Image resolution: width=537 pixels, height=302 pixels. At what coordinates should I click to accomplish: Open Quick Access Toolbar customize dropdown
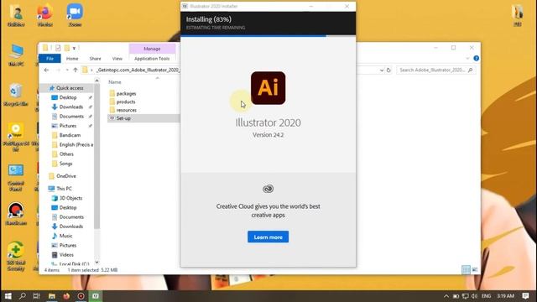pyautogui.click(x=75, y=48)
